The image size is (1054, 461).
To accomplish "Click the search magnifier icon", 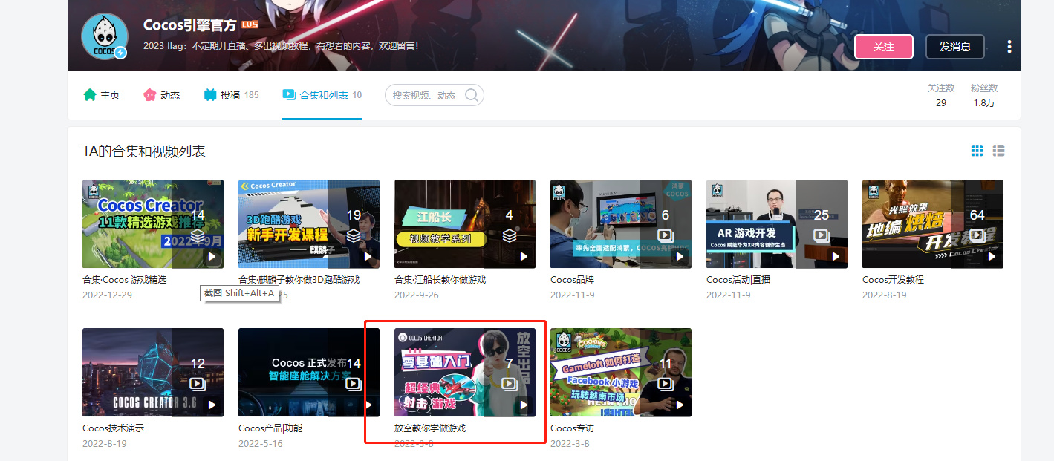I will tap(471, 95).
